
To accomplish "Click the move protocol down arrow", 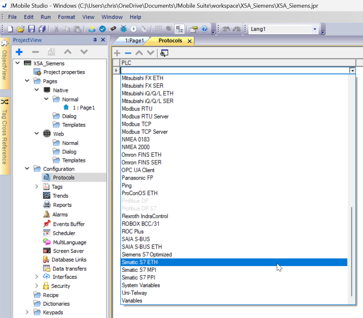I will pos(150,53).
